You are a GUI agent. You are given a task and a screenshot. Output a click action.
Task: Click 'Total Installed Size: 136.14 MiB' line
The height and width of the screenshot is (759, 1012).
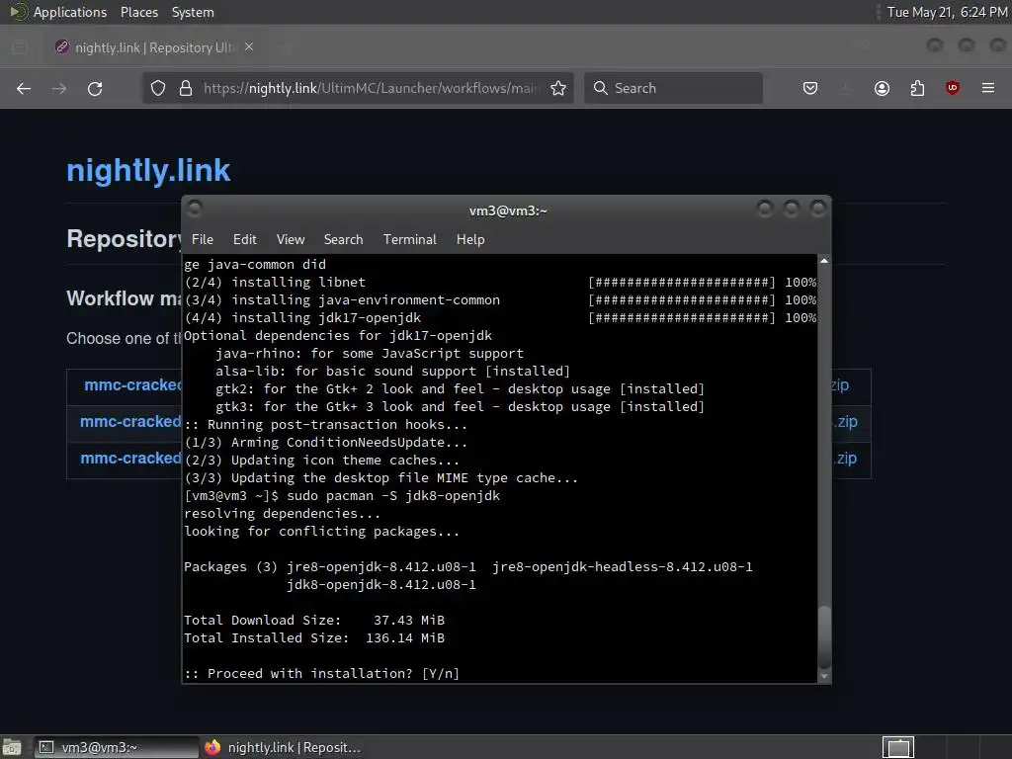tap(314, 637)
